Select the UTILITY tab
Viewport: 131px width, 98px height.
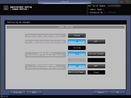(65, 2)
